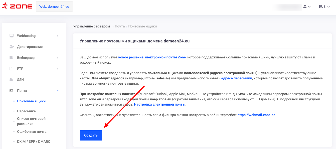Expand the Webhosting chevron

58,36
